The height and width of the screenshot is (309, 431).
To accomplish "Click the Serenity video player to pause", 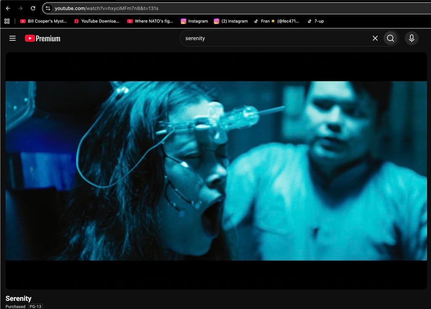I will click(x=216, y=171).
